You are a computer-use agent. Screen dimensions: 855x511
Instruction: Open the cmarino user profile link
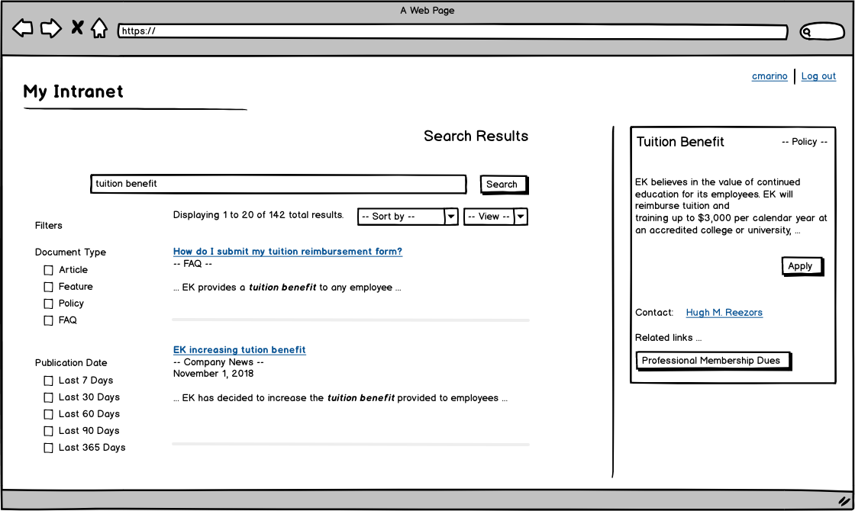tap(769, 76)
